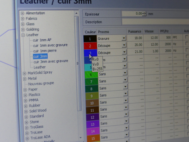Select material cuir 1mm avec gravure
This screenshot has width=189, height=142.
coord(50,45)
